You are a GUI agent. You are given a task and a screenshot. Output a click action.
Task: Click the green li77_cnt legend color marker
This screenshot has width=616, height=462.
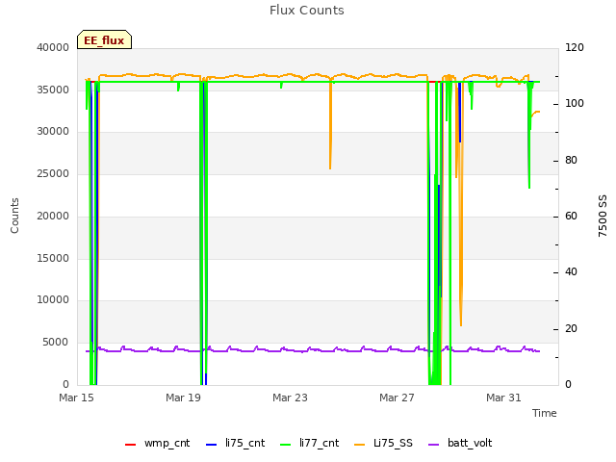point(285,445)
